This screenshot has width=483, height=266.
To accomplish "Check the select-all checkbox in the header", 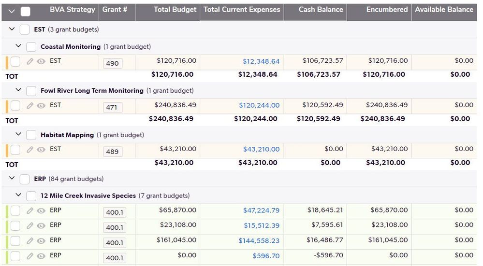I will click(25, 12).
